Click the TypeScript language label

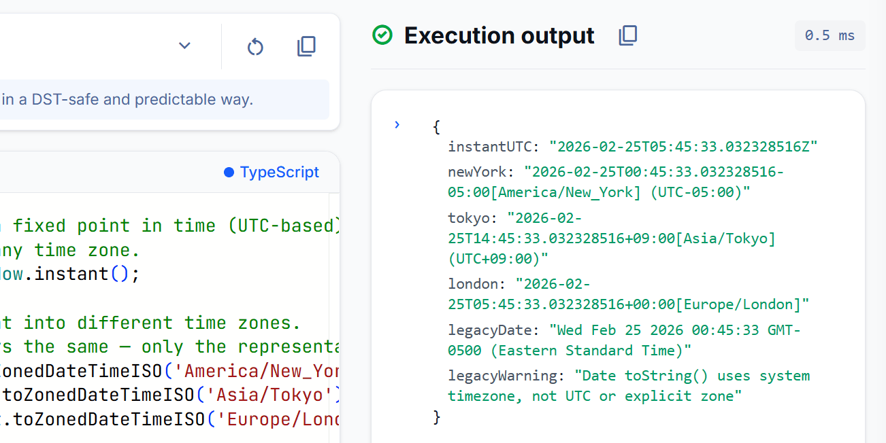coord(279,173)
